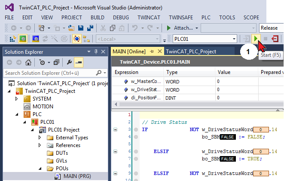This screenshot has width=284, height=181.
Task: Expand the SYSTEM tree node
Action: (x=17, y=99)
